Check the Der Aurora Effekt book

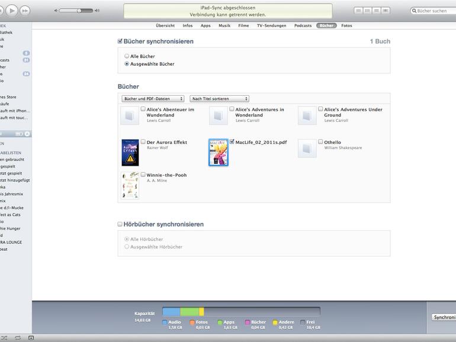pyautogui.click(x=143, y=142)
